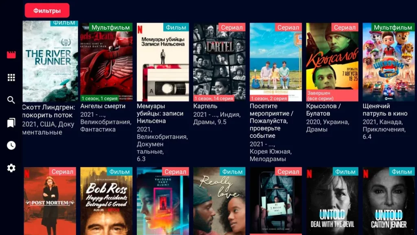Click '2021, Канада, Приключения, 6.4' details

[384, 129]
